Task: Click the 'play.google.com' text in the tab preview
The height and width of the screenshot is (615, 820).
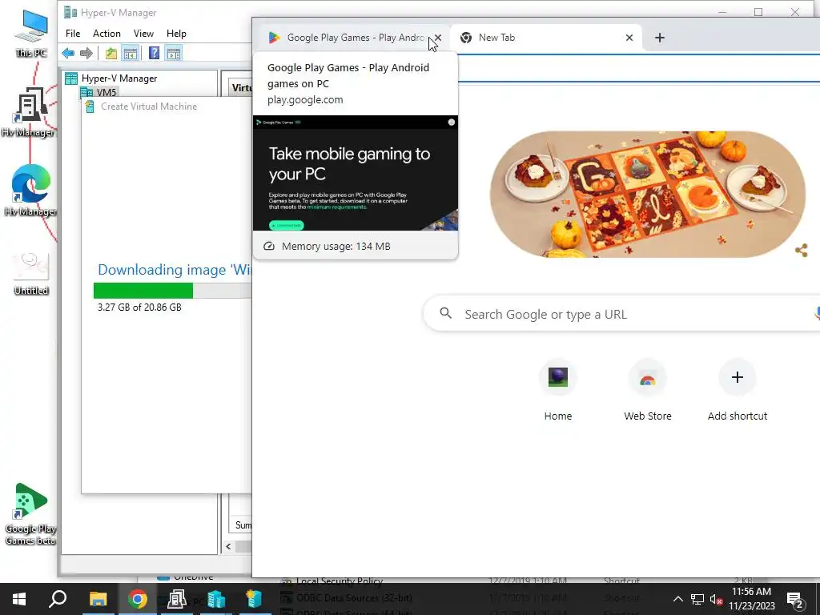Action: [305, 100]
